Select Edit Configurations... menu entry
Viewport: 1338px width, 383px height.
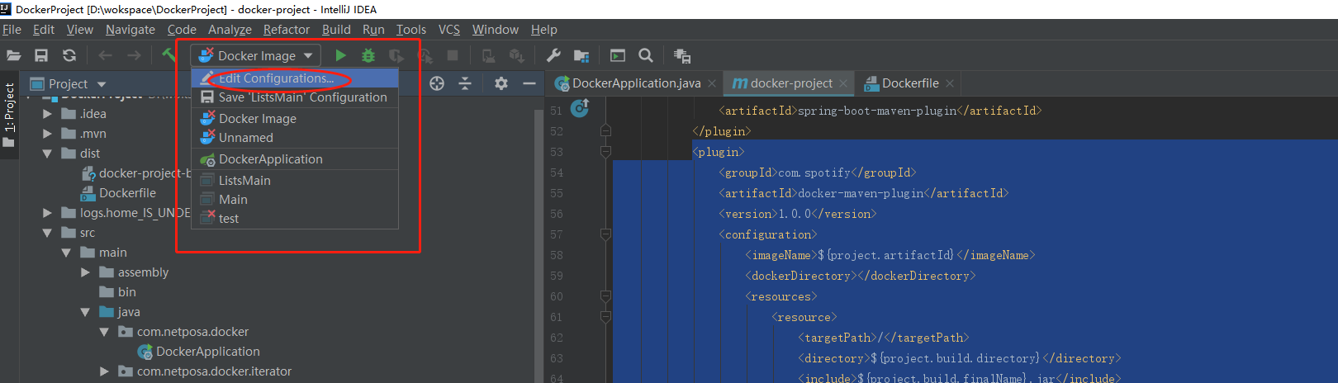tap(295, 78)
